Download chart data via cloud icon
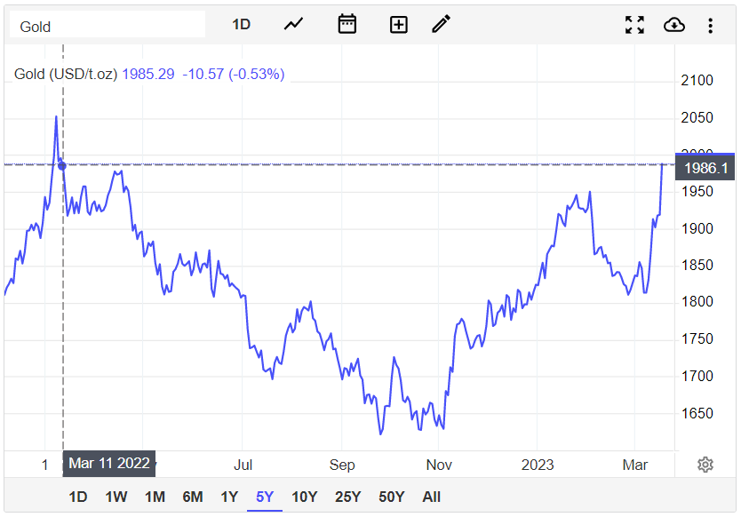 pos(674,25)
